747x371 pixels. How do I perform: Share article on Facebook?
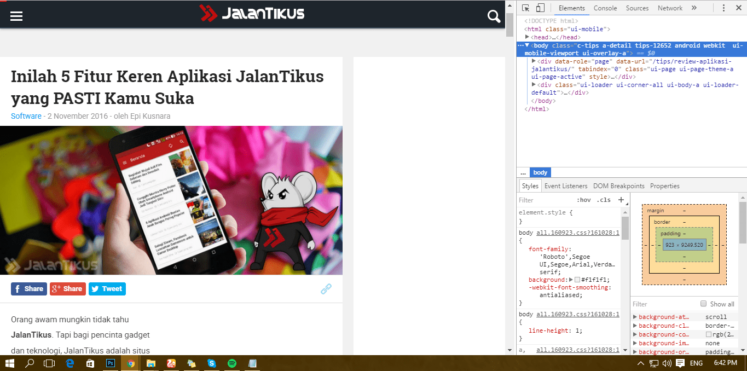point(29,289)
